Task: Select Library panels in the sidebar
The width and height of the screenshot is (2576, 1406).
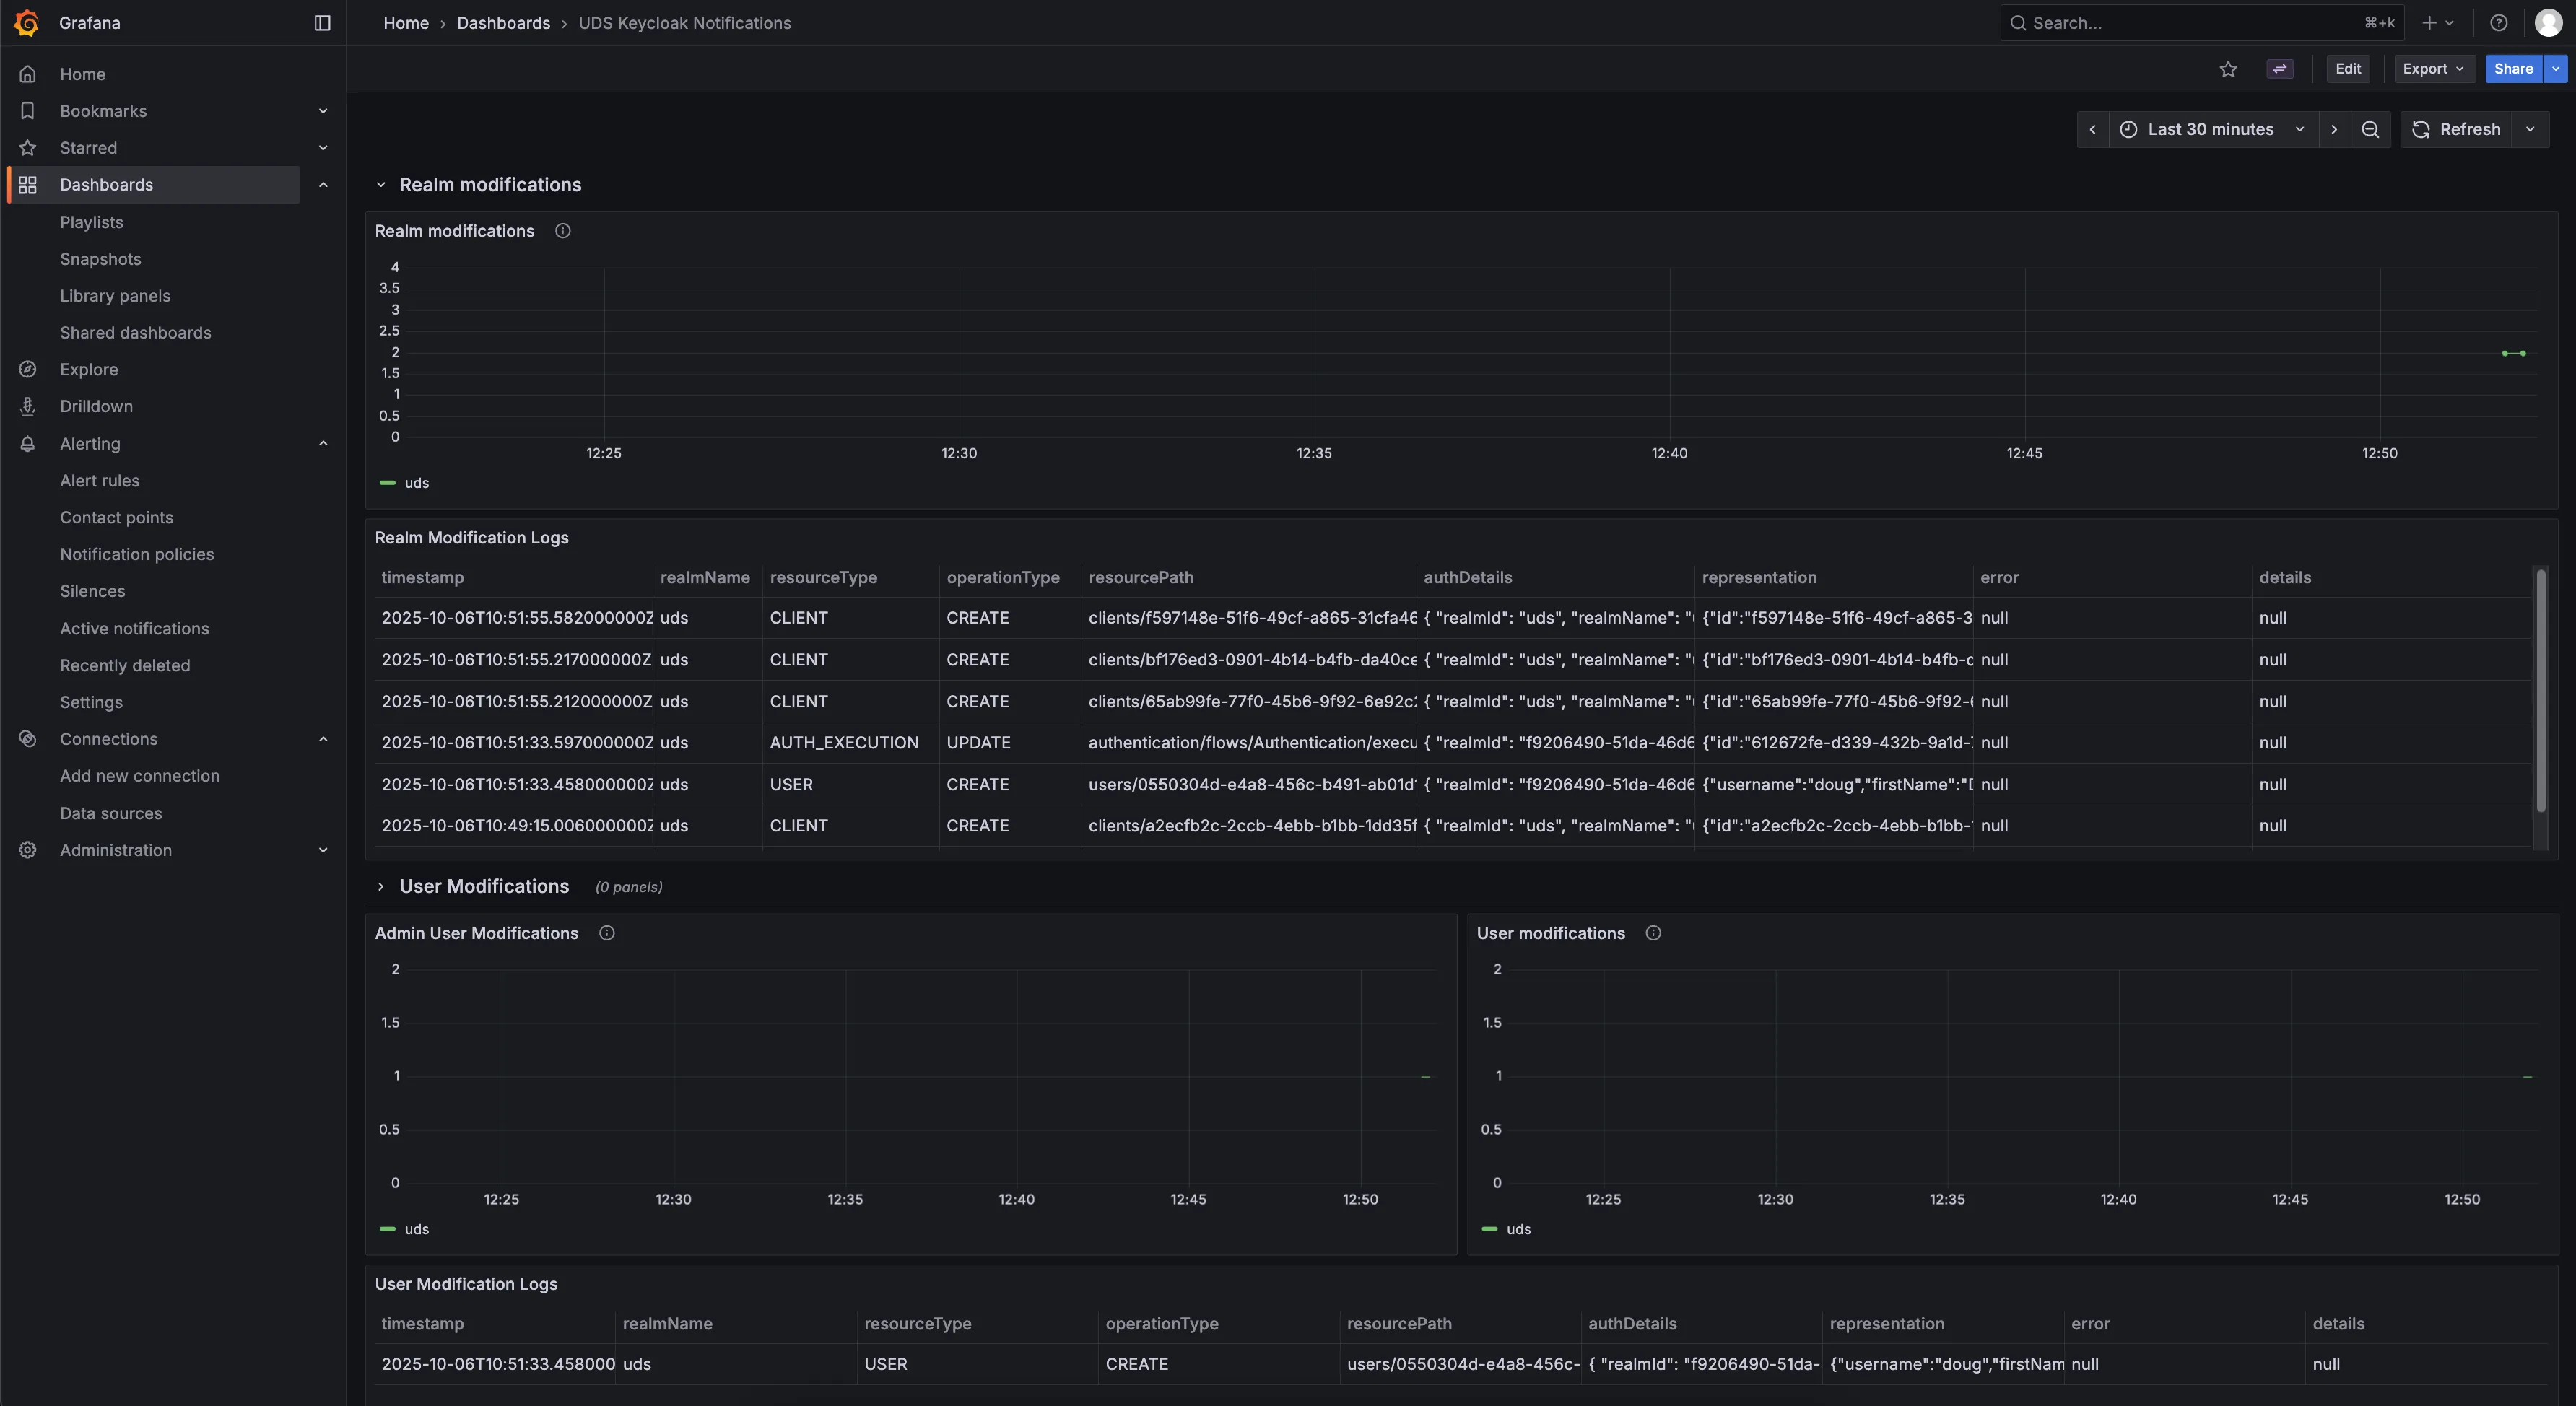Action: click(115, 295)
